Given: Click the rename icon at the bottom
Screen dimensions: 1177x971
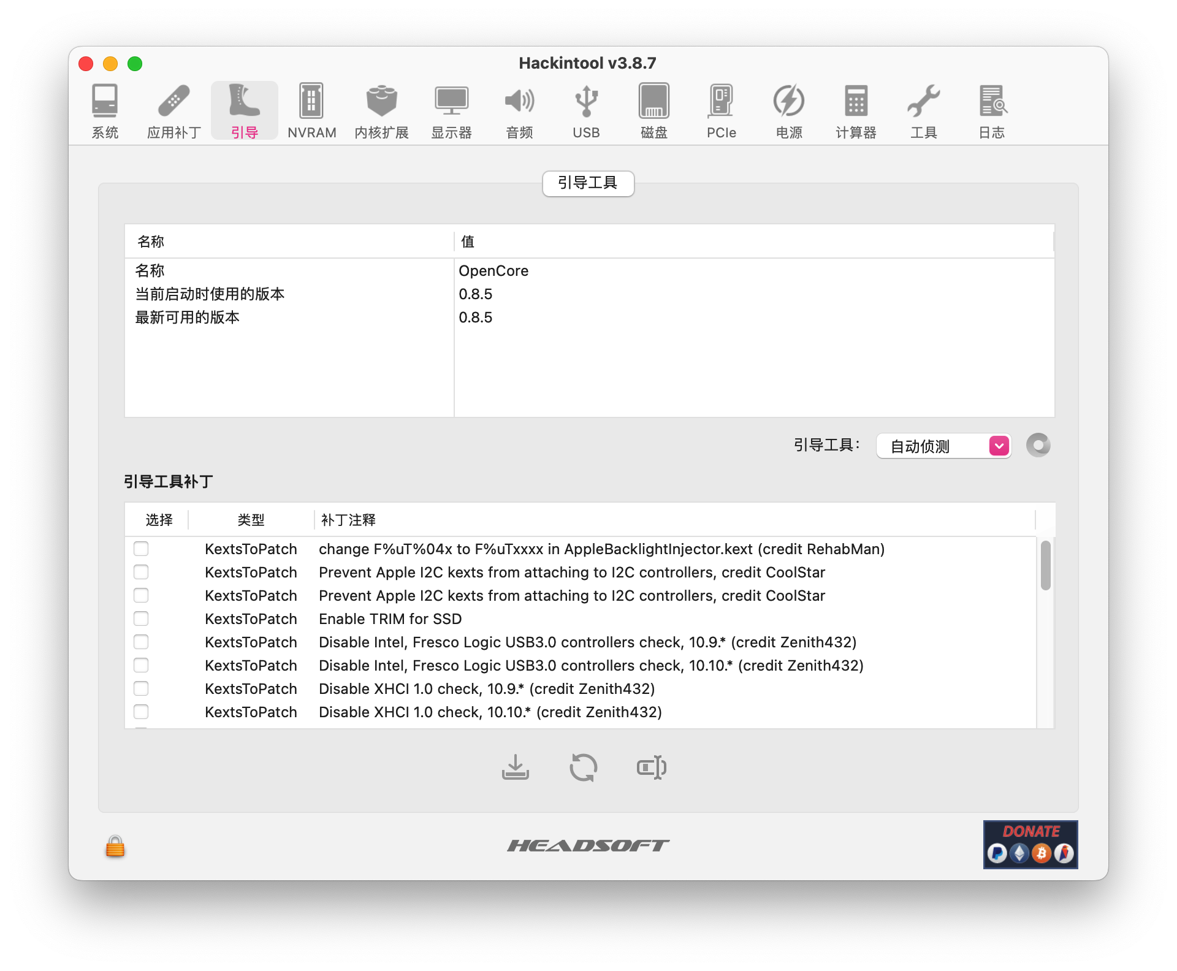Looking at the screenshot, I should pos(651,767).
